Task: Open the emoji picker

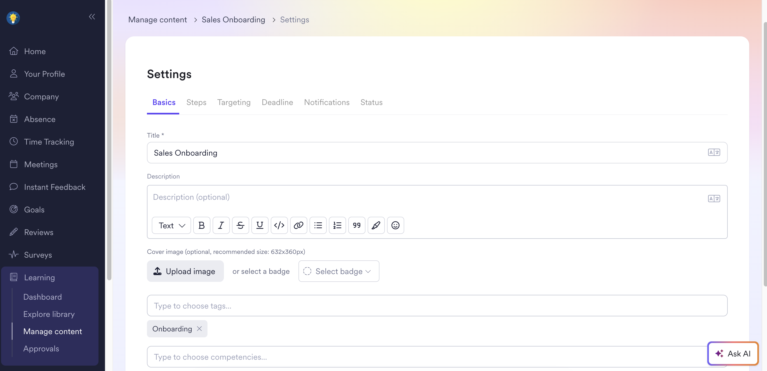Action: 395,225
